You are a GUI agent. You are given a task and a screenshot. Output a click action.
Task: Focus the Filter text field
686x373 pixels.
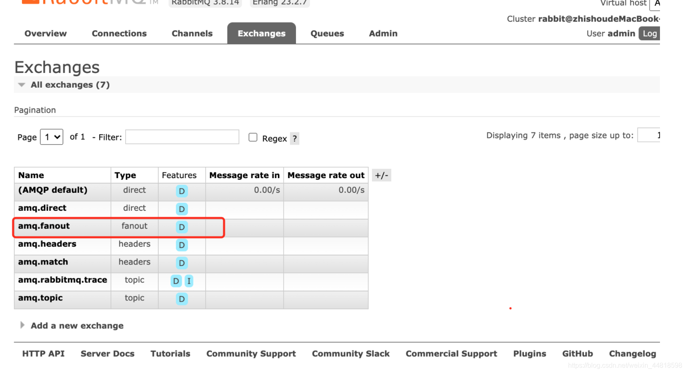(182, 137)
